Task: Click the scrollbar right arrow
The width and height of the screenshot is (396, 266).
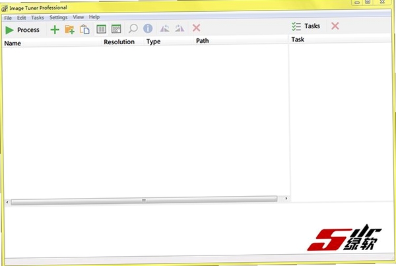Action: pos(286,198)
